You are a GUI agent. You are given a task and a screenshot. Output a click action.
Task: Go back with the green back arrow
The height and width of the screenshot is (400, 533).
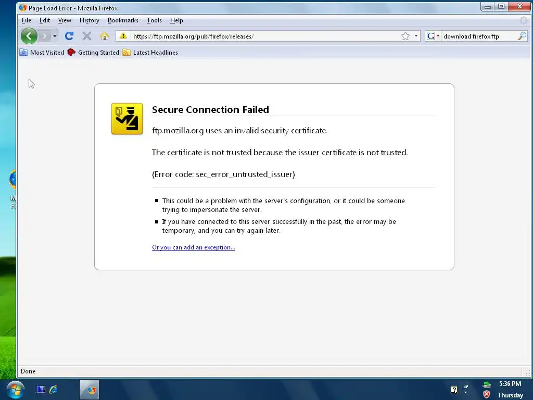point(29,36)
